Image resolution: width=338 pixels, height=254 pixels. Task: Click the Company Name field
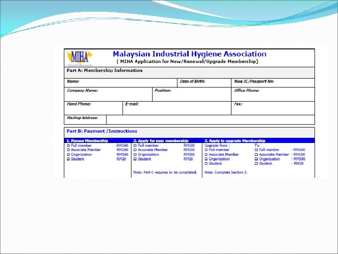pos(108,95)
